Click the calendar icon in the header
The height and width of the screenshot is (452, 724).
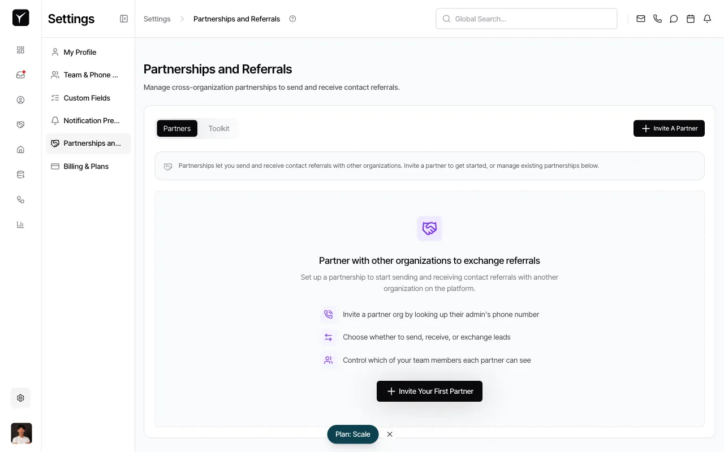click(690, 19)
